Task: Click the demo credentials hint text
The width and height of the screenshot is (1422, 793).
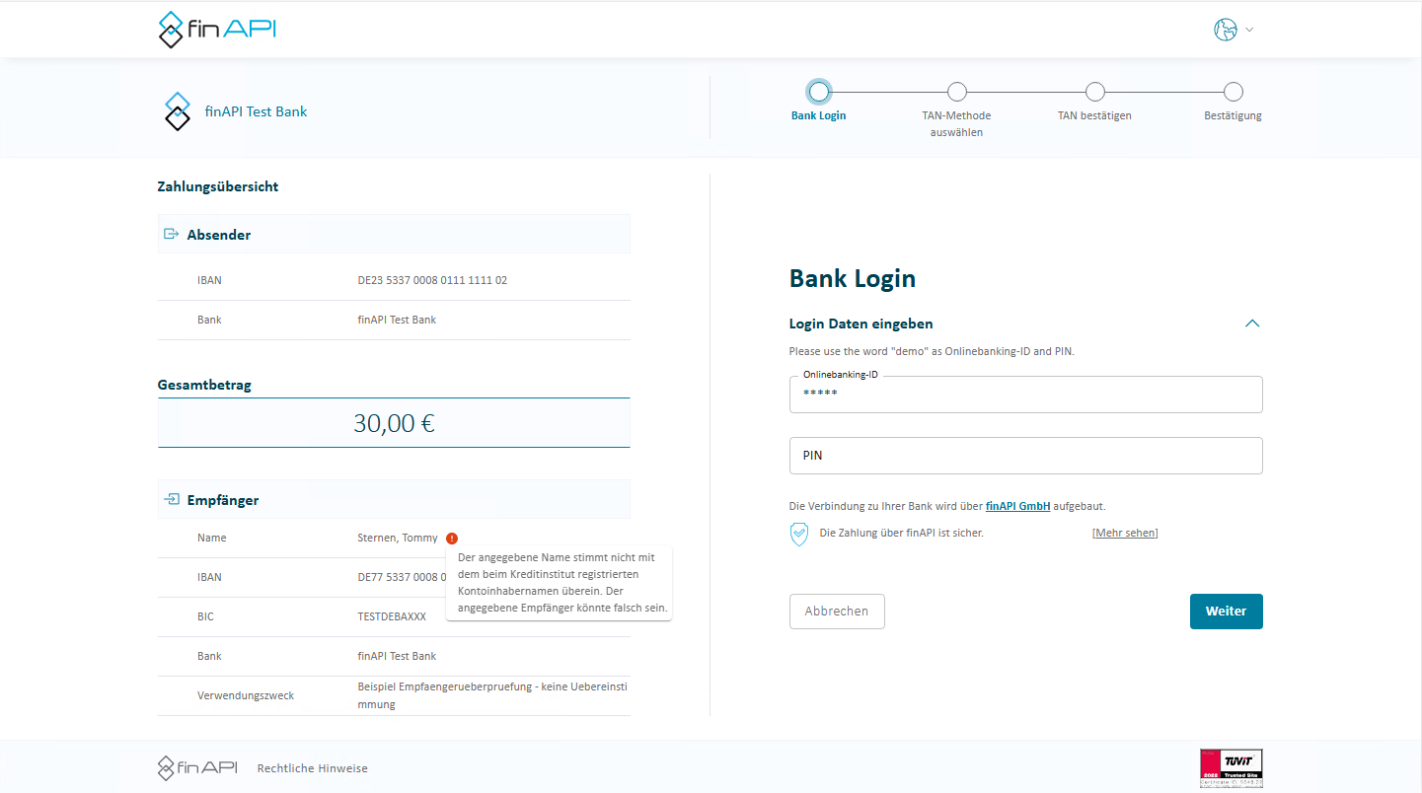Action: tap(932, 351)
